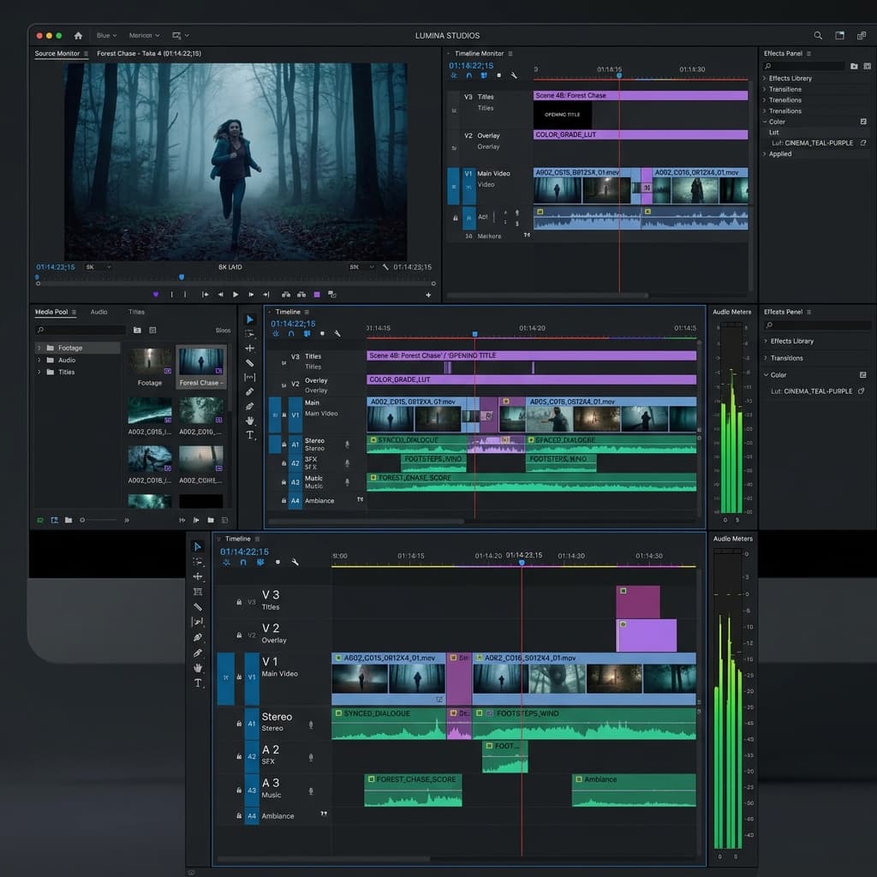877x877 pixels.
Task: Open the Monicor dropdown in the top bar
Action: click(144, 35)
